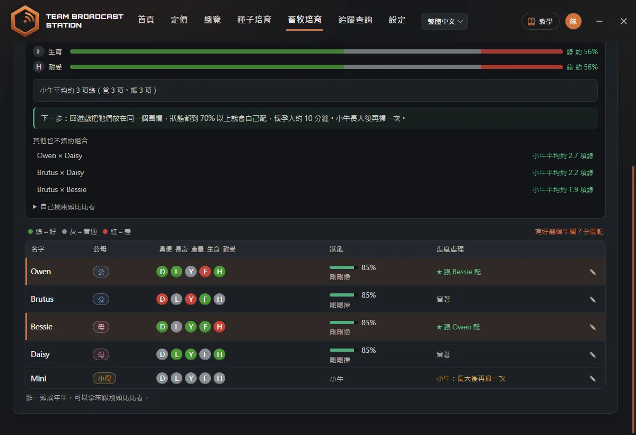The image size is (636, 435).
Task: Open the 繁體中文 language dropdown
Action: [x=445, y=21]
